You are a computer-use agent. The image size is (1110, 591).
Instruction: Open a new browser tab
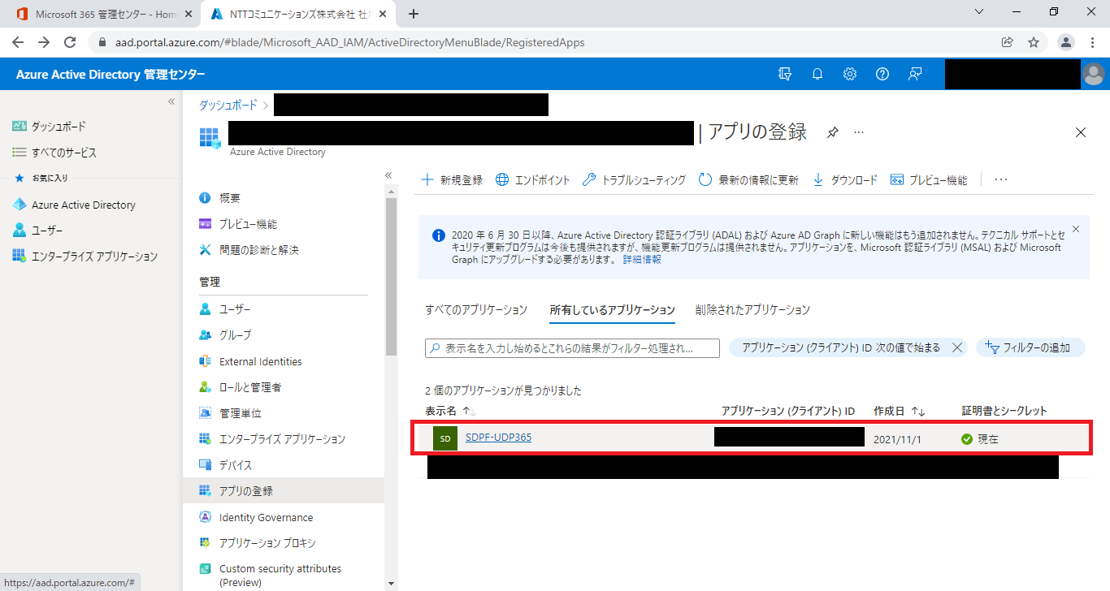[x=414, y=14]
